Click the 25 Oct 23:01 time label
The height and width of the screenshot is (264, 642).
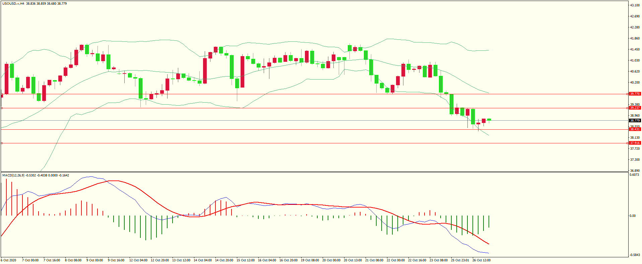coord(460,260)
